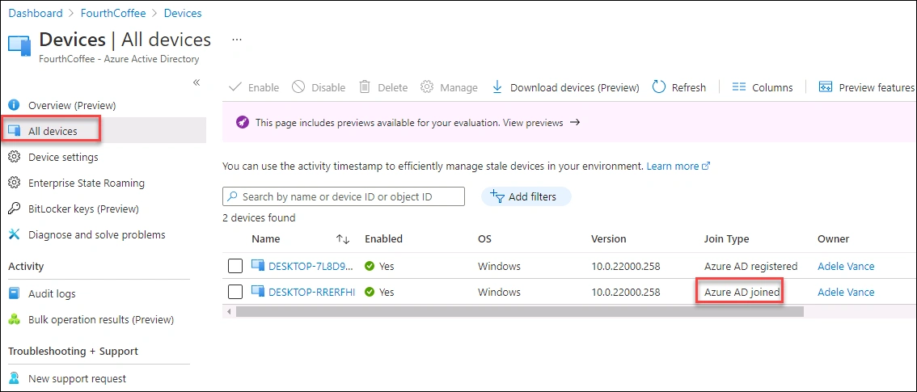Open Device settings in sidebar
This screenshot has width=917, height=392.
coord(63,157)
